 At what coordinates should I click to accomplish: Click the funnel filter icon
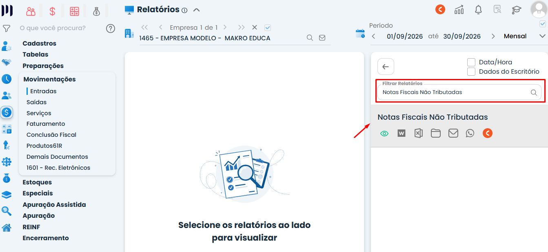(x=7, y=28)
